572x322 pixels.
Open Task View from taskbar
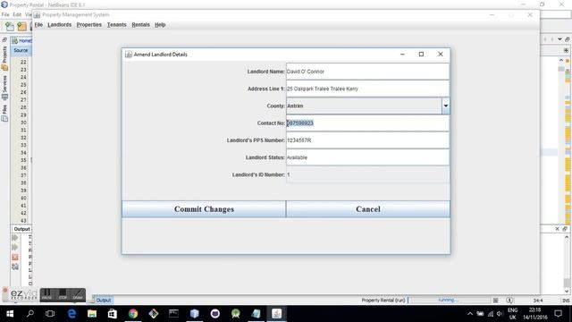pos(50,314)
